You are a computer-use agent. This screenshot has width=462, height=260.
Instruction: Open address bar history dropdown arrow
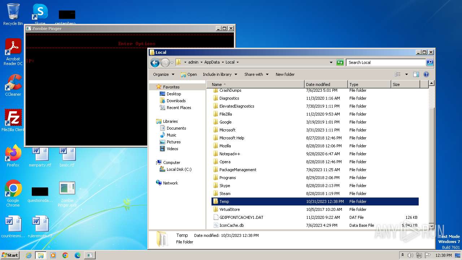click(x=331, y=62)
